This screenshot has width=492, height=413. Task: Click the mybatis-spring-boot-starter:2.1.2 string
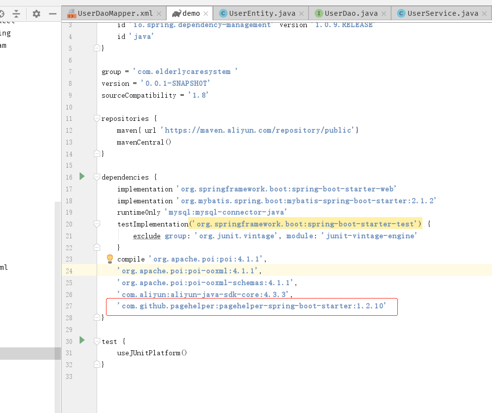click(x=306, y=201)
